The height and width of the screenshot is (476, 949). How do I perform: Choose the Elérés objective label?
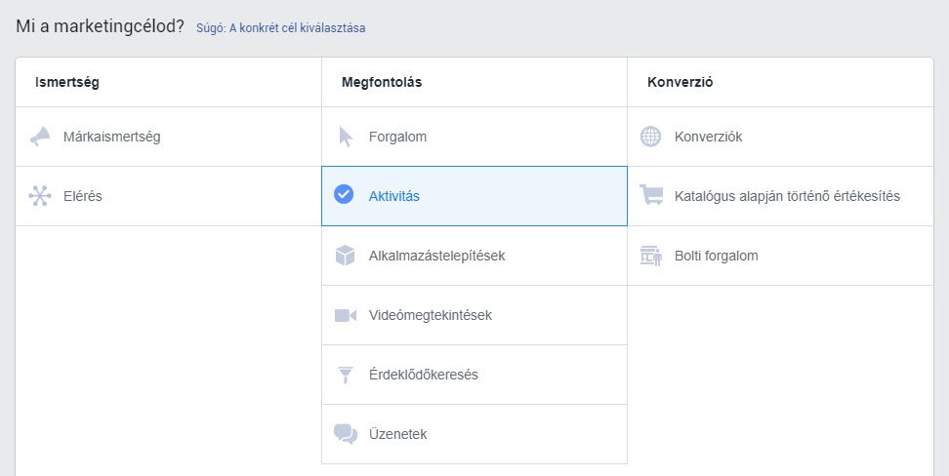83,196
